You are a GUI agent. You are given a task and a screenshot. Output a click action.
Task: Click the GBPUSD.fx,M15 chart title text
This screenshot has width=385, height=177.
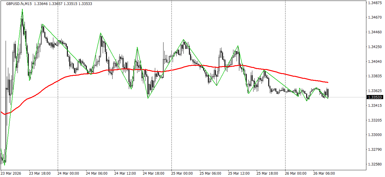(19, 3)
